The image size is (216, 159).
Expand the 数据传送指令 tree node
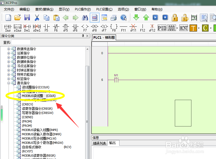(9, 49)
